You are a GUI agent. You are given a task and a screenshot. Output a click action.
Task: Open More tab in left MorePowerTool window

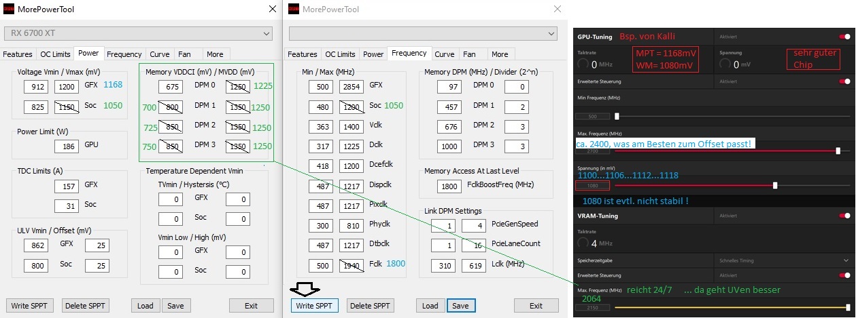pyautogui.click(x=215, y=54)
